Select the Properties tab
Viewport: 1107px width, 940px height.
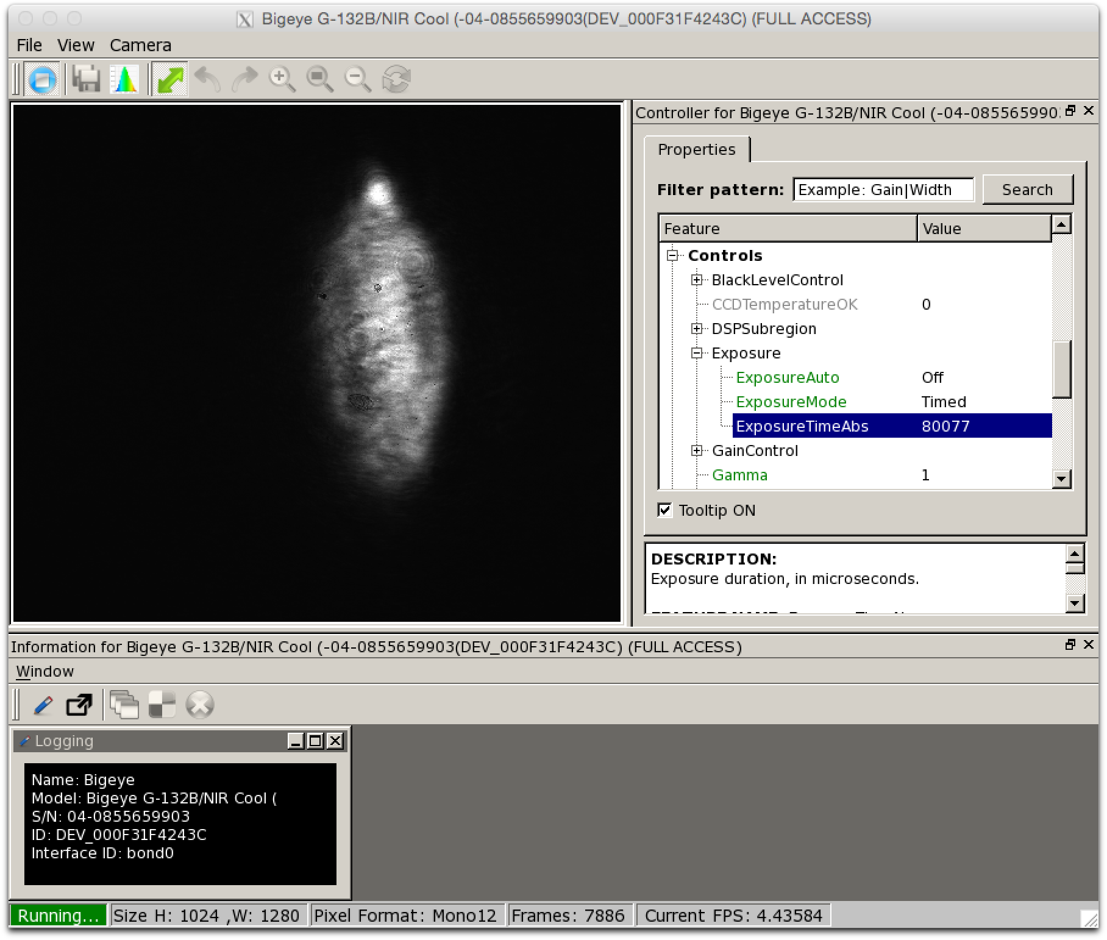pos(696,149)
